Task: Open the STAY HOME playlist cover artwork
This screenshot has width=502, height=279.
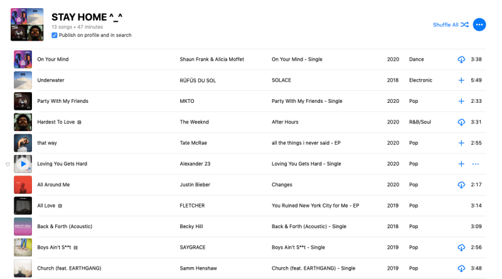Action: [27, 24]
